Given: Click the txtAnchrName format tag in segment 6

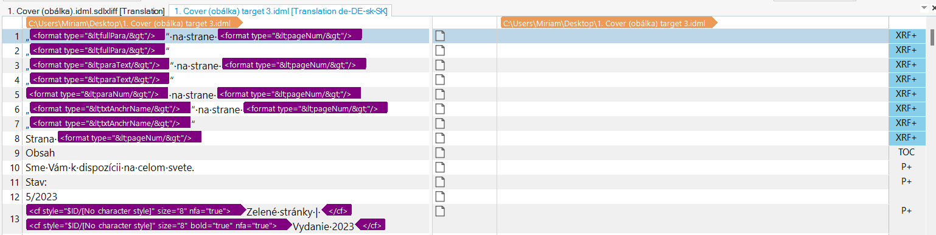Looking at the screenshot, I should point(110,108).
